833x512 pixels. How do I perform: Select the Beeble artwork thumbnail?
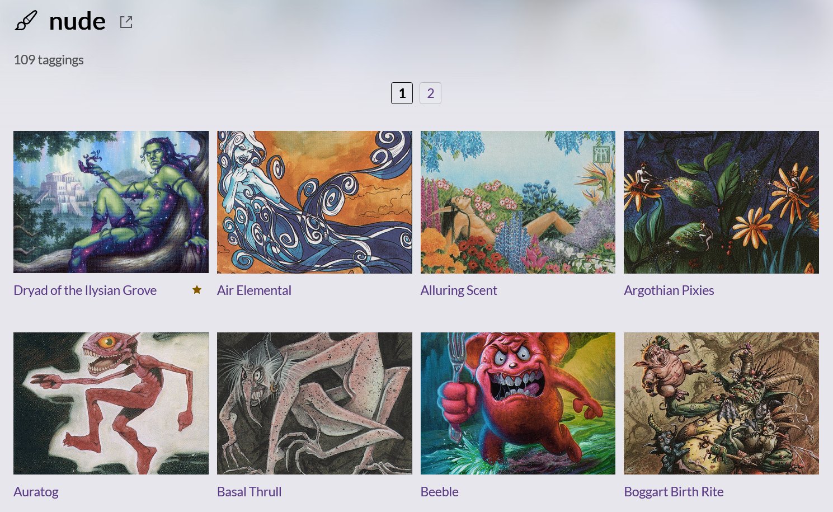(518, 403)
